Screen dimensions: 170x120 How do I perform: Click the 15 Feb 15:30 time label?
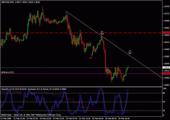pyautogui.click(x=85, y=118)
